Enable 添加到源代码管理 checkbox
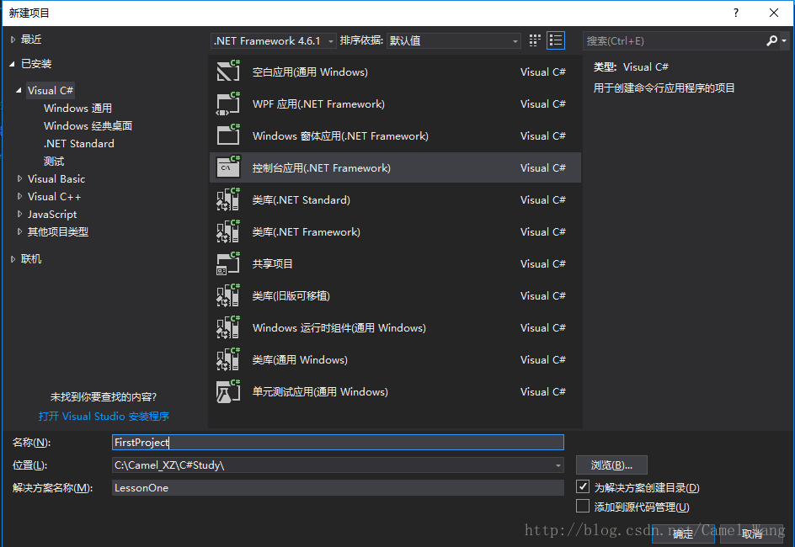The image size is (795, 547). click(x=583, y=506)
